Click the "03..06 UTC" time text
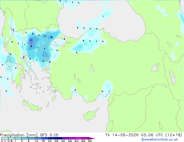 click(152, 135)
